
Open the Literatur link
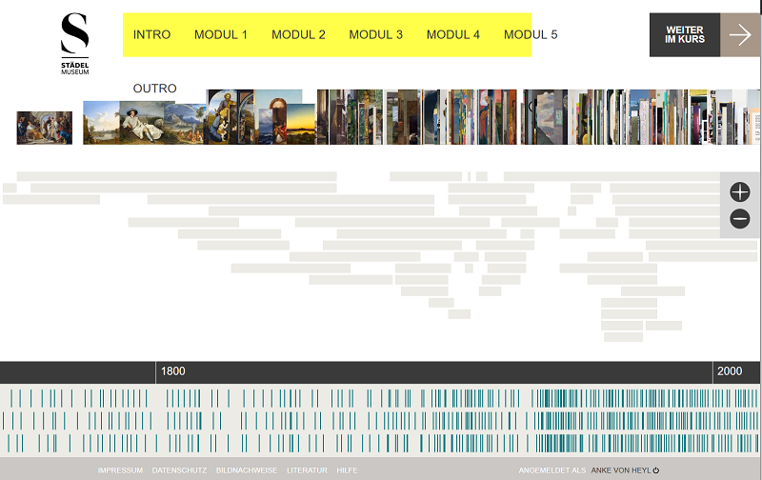307,470
